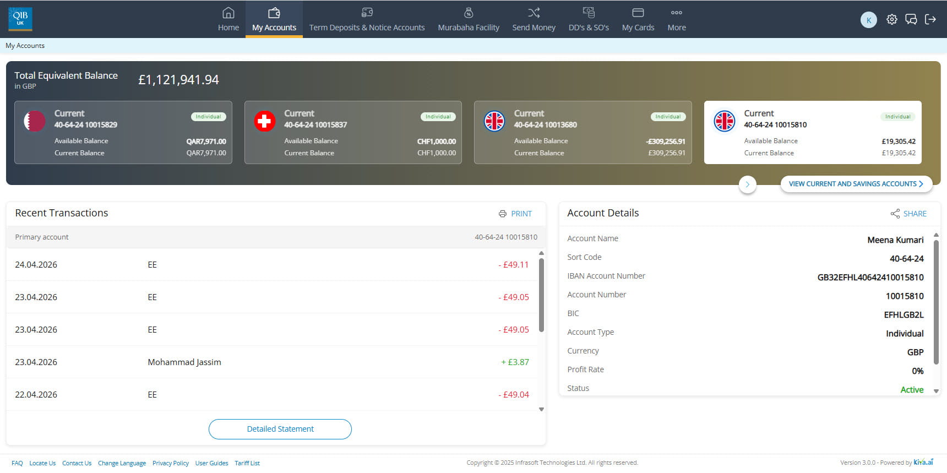Select the My Accounts tab label
The width and height of the screenshot is (947, 473).
(274, 28)
